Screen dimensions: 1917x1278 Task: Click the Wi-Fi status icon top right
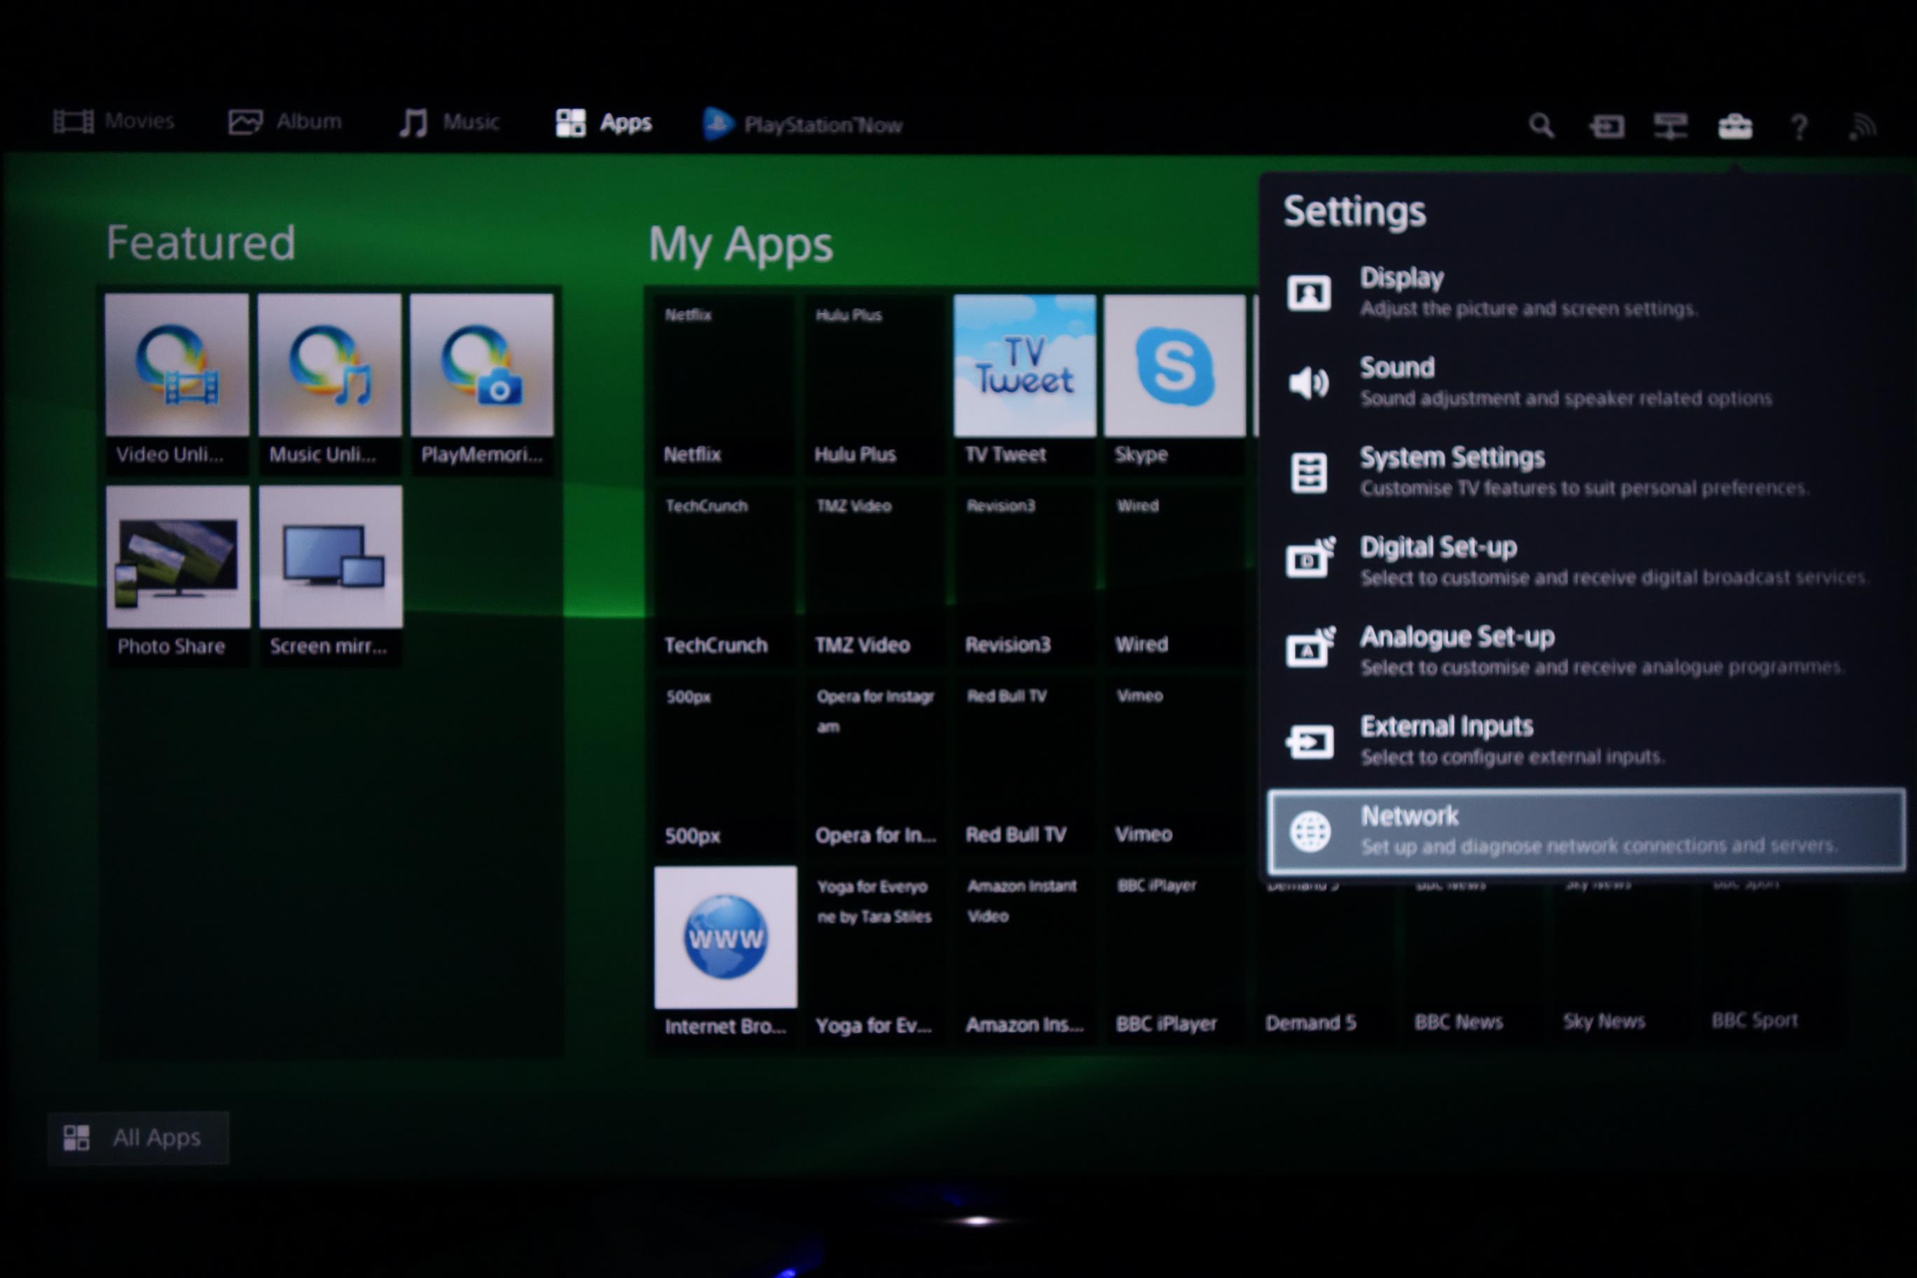[x=1863, y=126]
